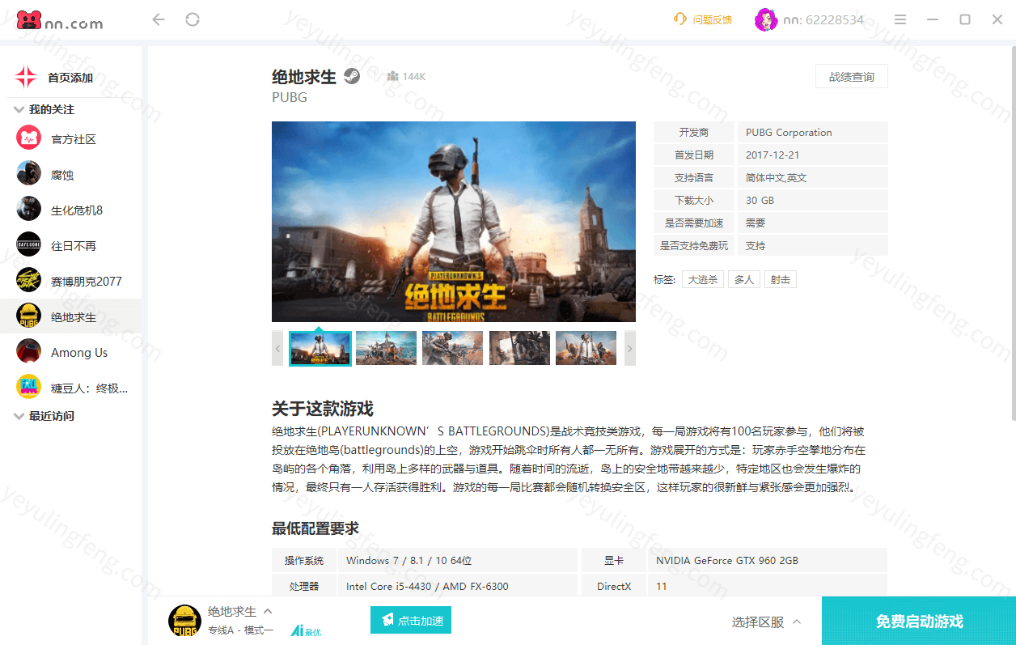The image size is (1016, 645).
Task: Select the second screenshot thumbnail
Action: pyautogui.click(x=386, y=348)
